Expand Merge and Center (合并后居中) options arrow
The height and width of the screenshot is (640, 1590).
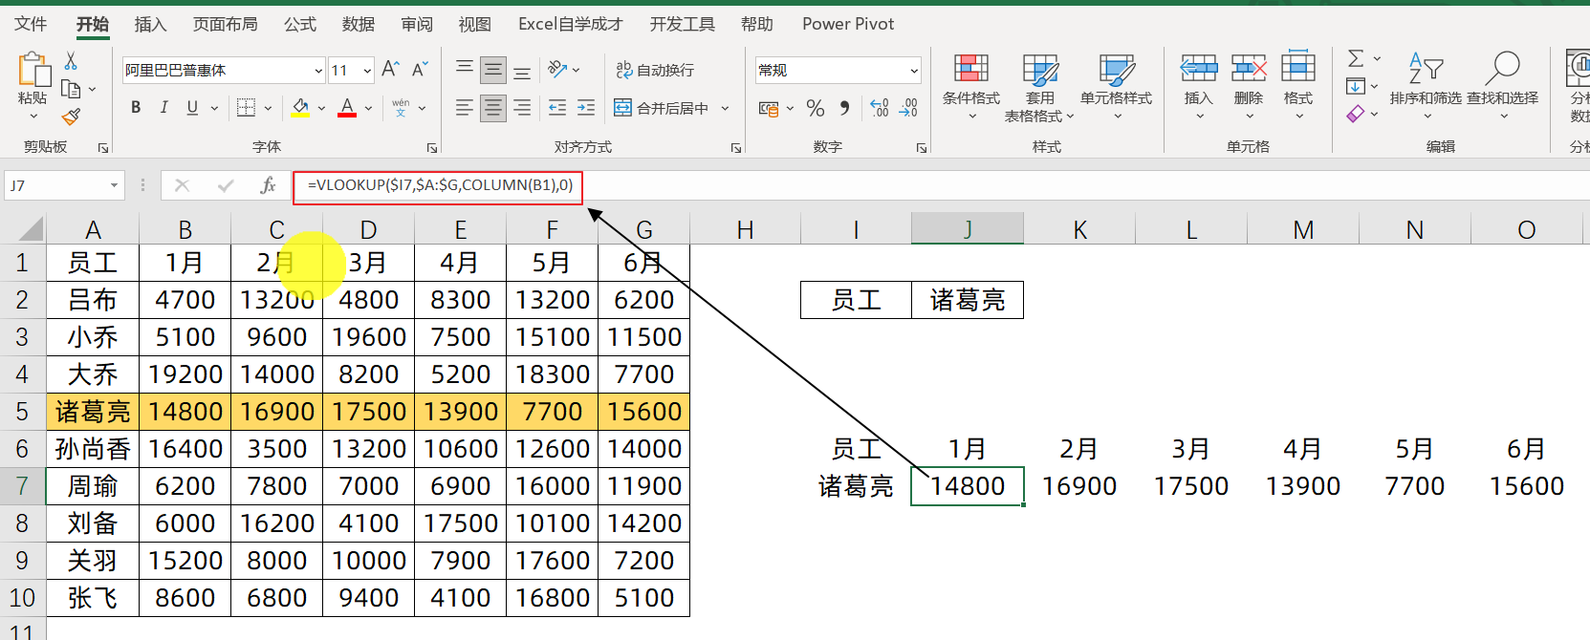click(x=725, y=108)
